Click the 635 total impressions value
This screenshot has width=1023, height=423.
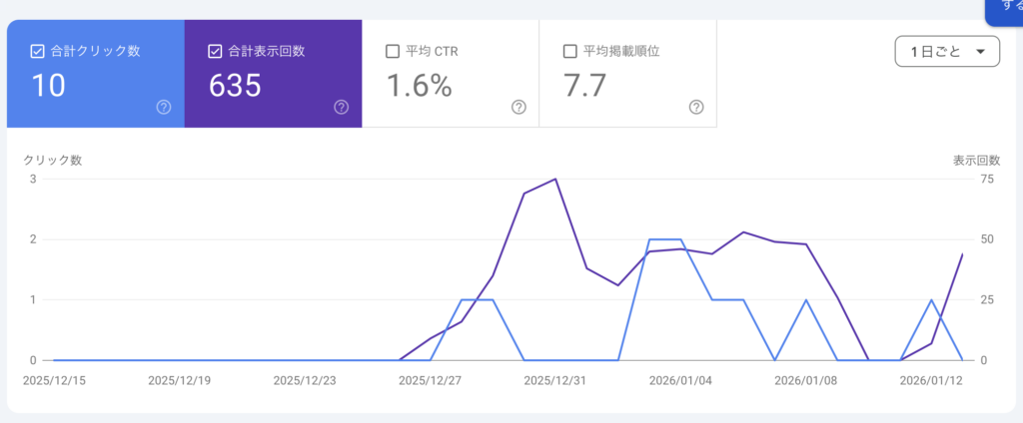(x=235, y=87)
